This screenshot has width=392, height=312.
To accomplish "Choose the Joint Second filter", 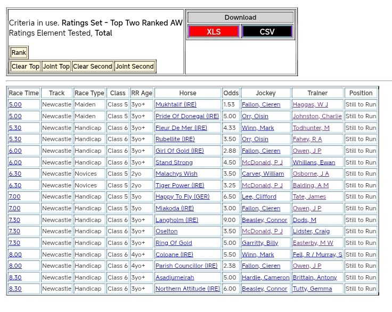I will point(135,67).
